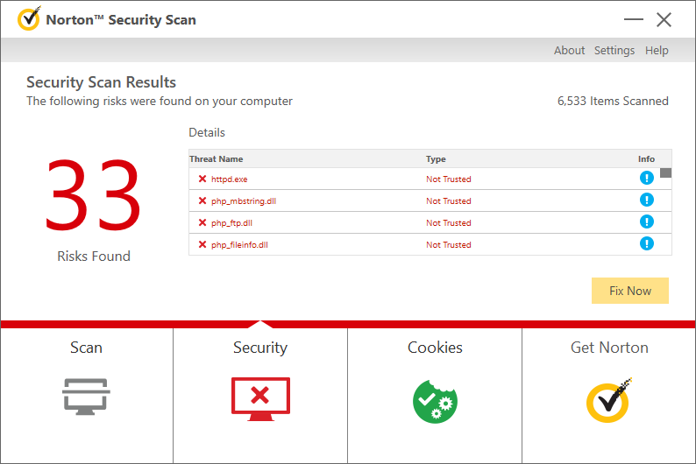The image size is (696, 464).
Task: View info for php_fileinfo.dll threat
Action: (x=647, y=244)
